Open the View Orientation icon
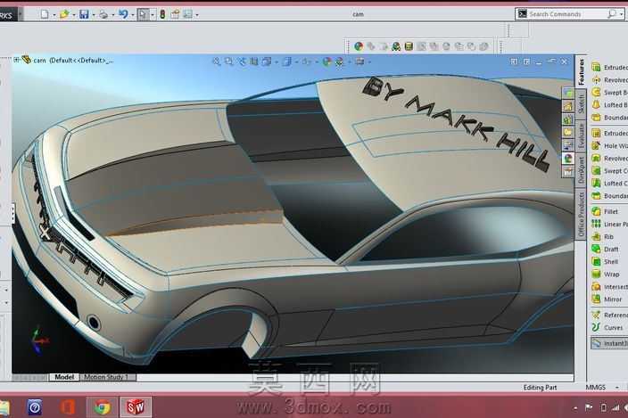Viewport: 628px width, 418px height. pos(267,61)
